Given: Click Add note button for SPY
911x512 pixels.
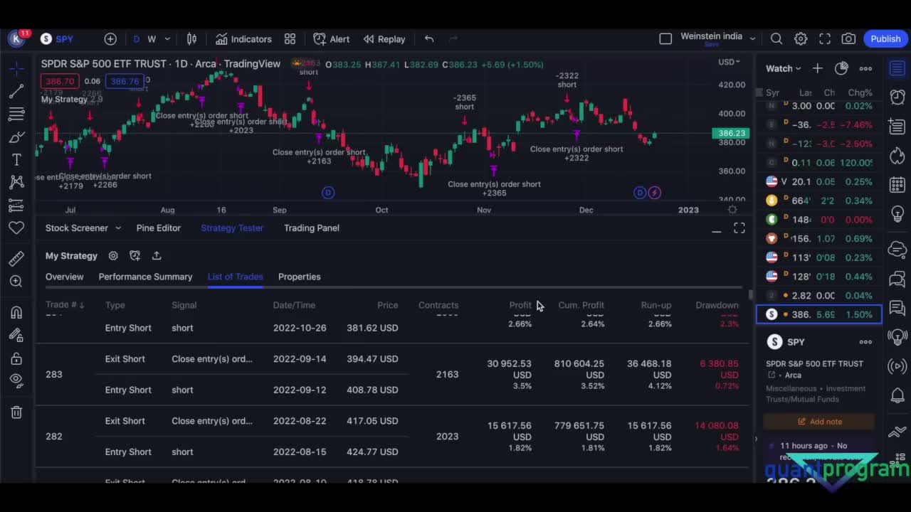Looking at the screenshot, I should pyautogui.click(x=819, y=422).
